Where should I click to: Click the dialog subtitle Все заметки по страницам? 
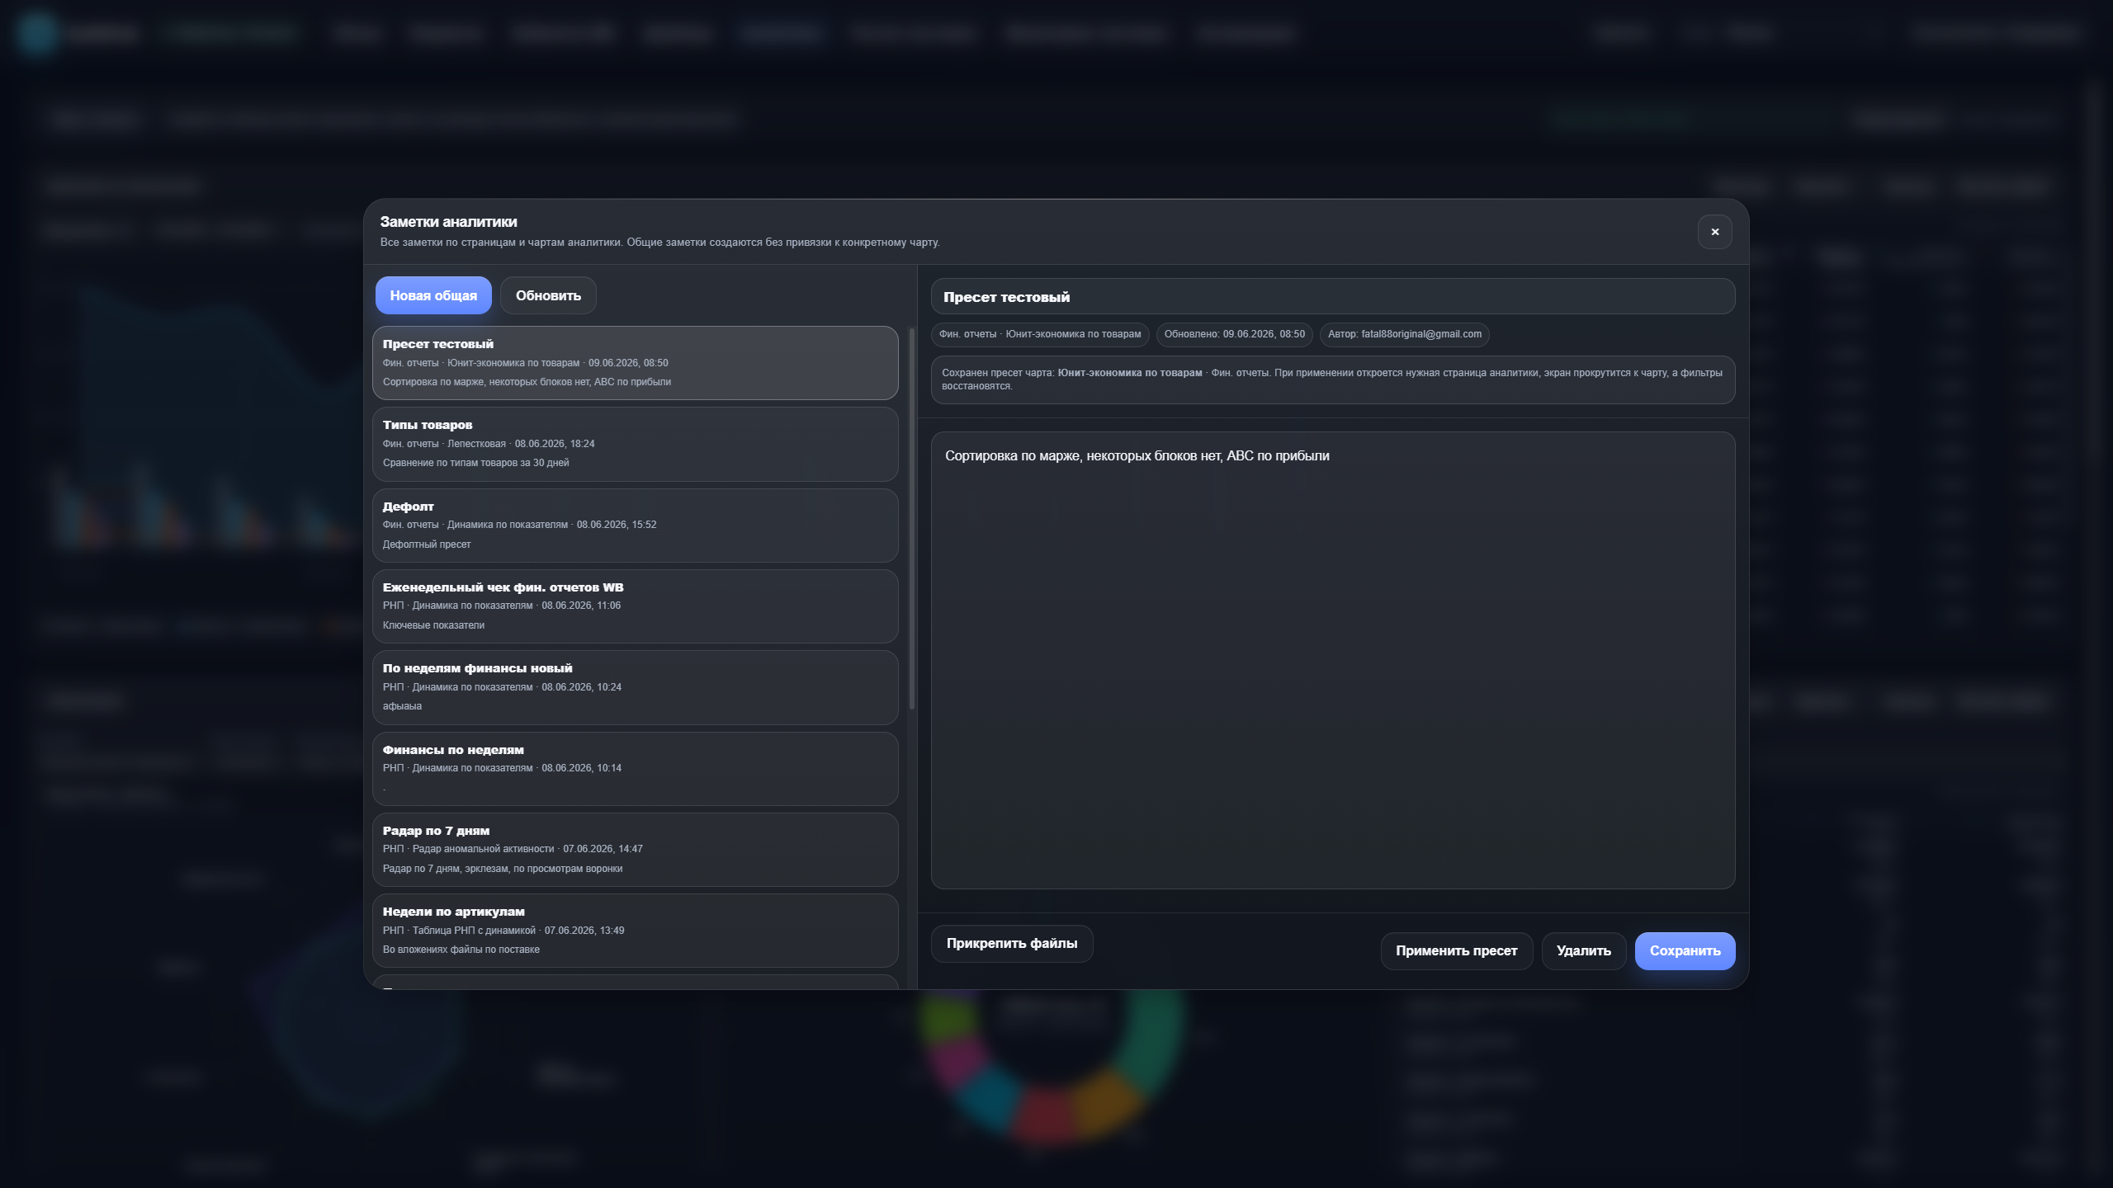point(660,243)
